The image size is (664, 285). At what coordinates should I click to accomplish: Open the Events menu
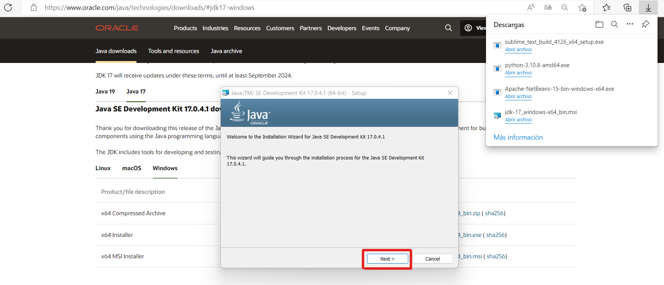[x=370, y=28]
